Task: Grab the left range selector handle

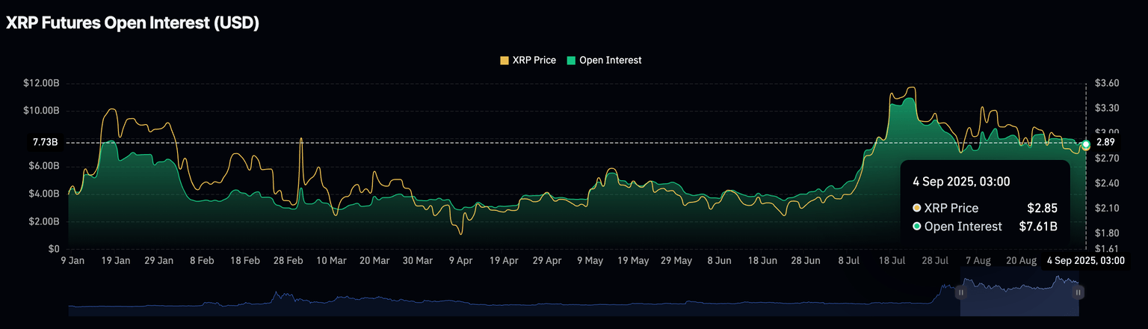Action: point(960,293)
